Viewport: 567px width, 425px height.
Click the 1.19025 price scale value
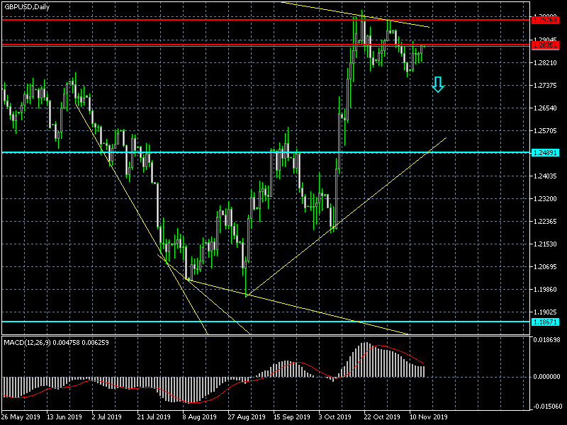tap(545, 312)
